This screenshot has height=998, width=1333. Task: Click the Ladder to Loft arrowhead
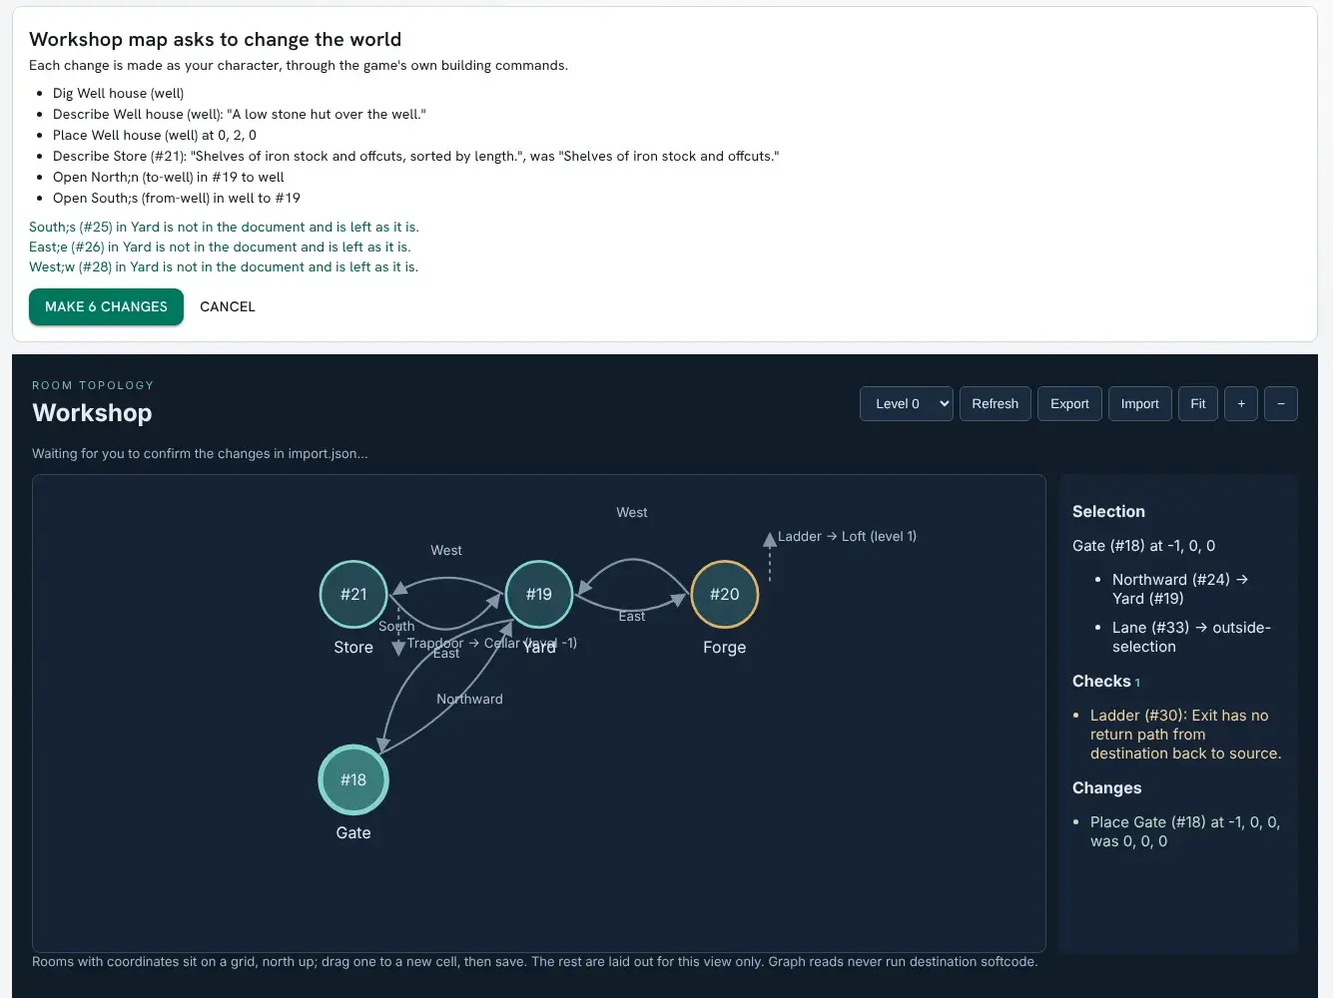[770, 540]
